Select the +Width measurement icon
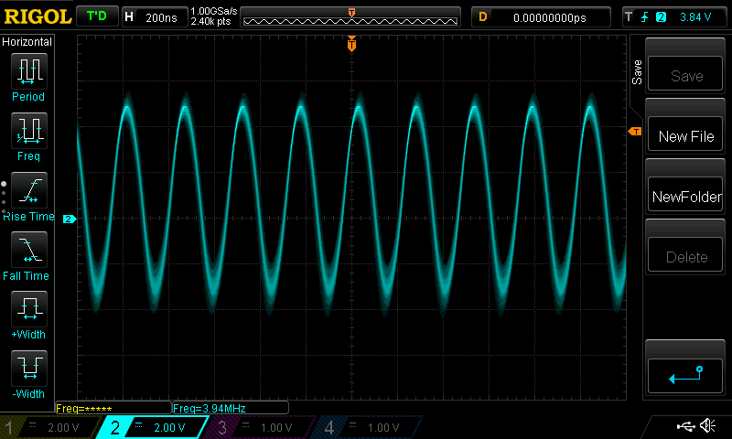Image resolution: width=732 pixels, height=439 pixels. pyautogui.click(x=28, y=308)
